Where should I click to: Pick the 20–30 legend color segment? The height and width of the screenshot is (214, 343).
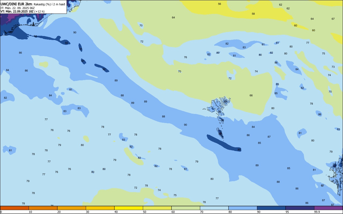72,208
